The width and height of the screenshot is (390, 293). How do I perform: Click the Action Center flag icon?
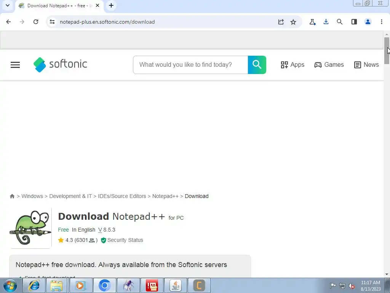click(333, 286)
